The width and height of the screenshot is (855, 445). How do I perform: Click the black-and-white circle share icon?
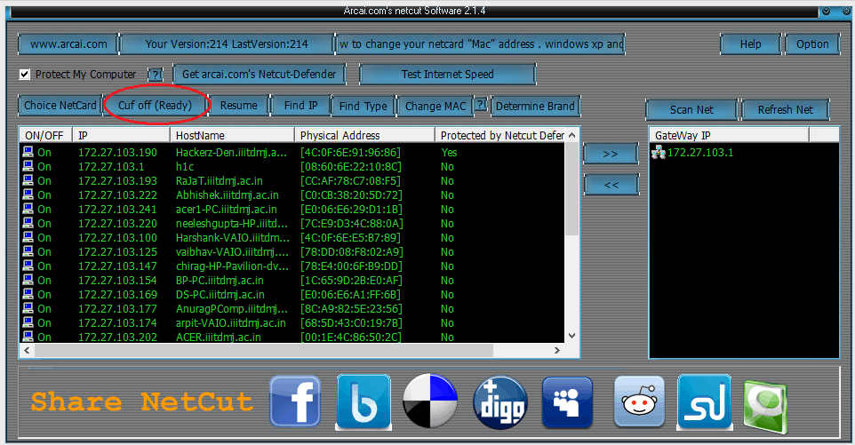click(x=429, y=401)
